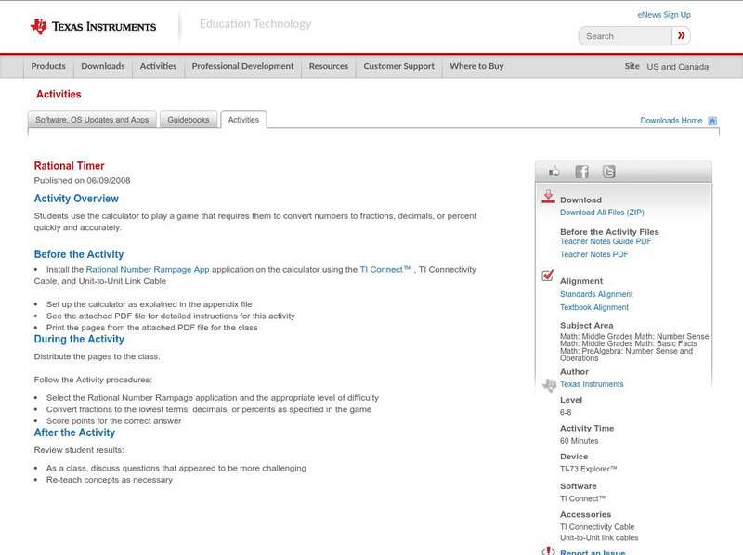The height and width of the screenshot is (555, 743).
Task: Click 'Score points for the correct answer' bullet
Action: pos(113,421)
